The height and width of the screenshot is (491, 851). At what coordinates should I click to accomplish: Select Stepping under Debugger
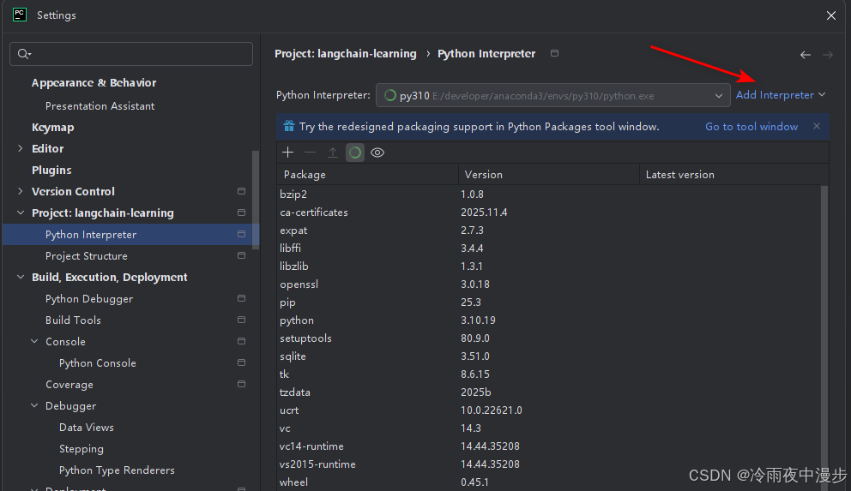81,449
